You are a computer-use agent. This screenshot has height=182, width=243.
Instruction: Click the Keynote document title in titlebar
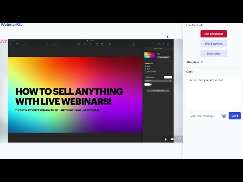[x=91, y=41]
